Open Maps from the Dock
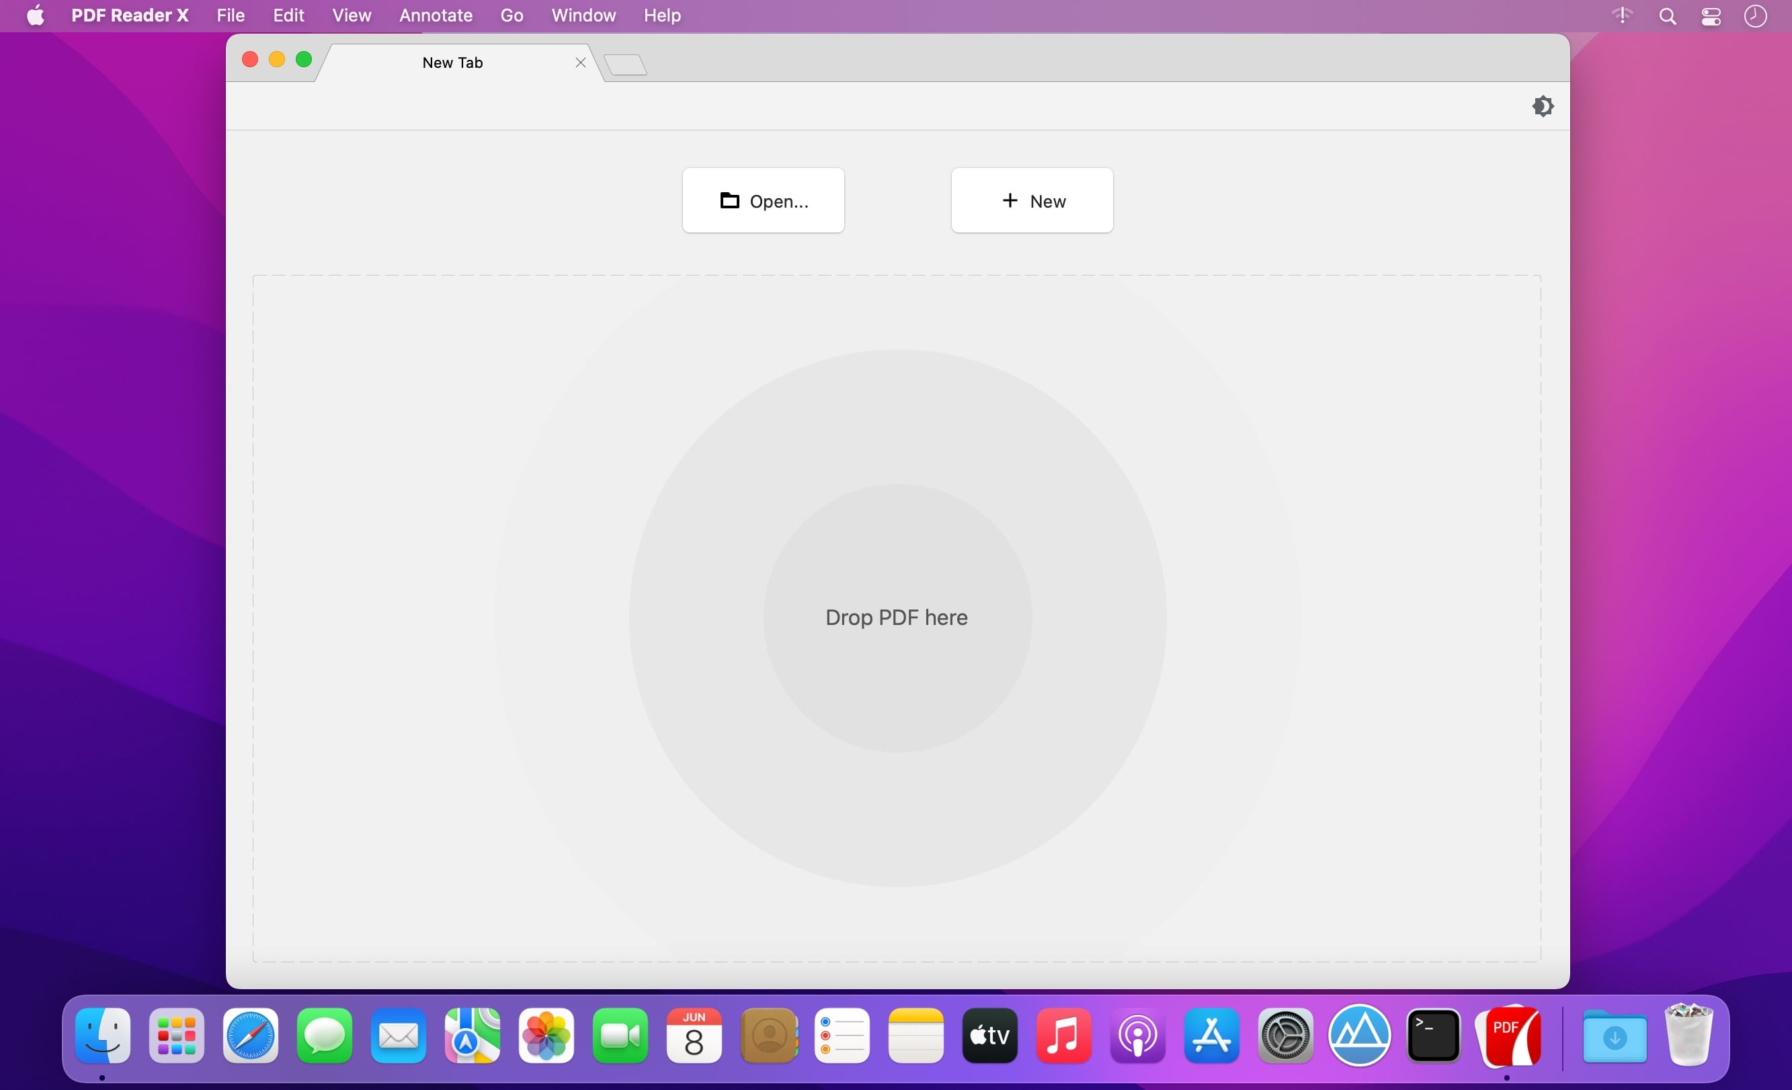 click(472, 1036)
